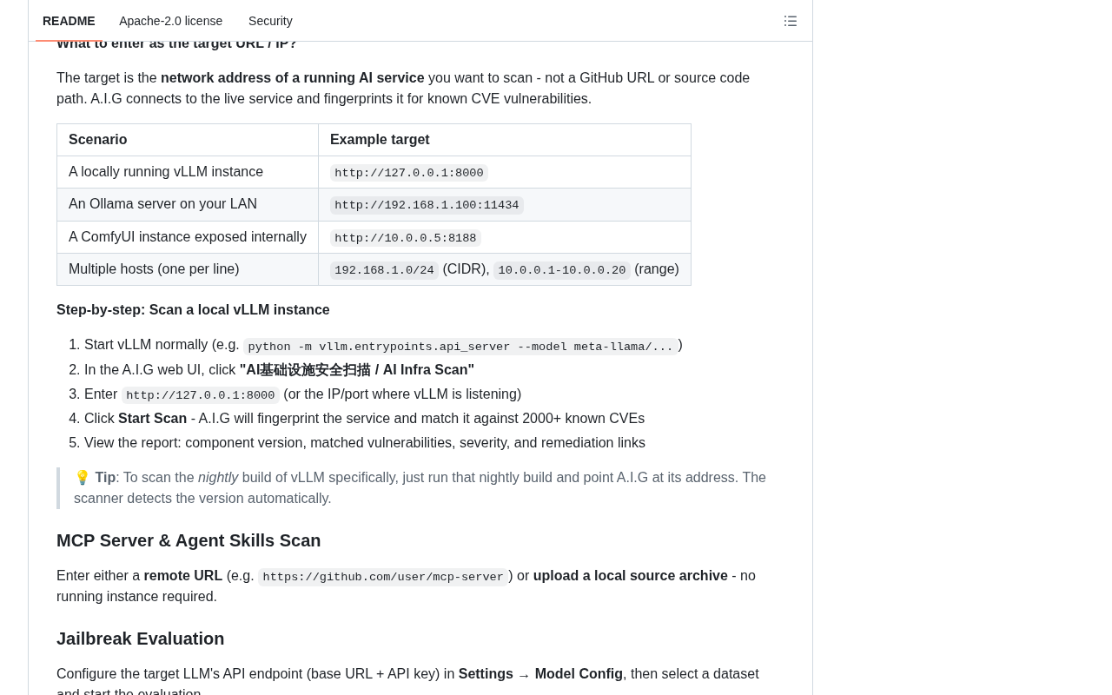Click the 10.0.0.1-10.0.0.20 range code
This screenshot has width=1112, height=695.
coord(562,270)
